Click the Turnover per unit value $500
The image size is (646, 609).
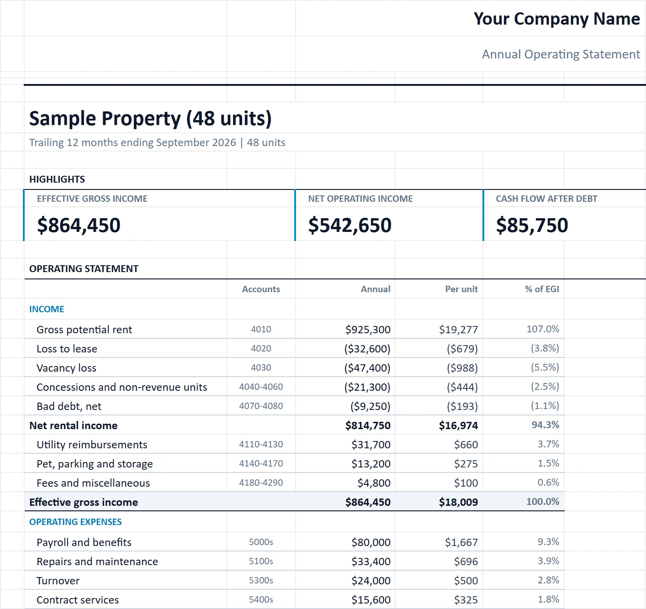click(x=466, y=581)
